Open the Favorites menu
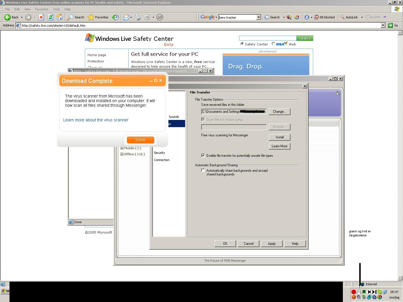Viewport: 403px width, 302px height. coord(41,9)
